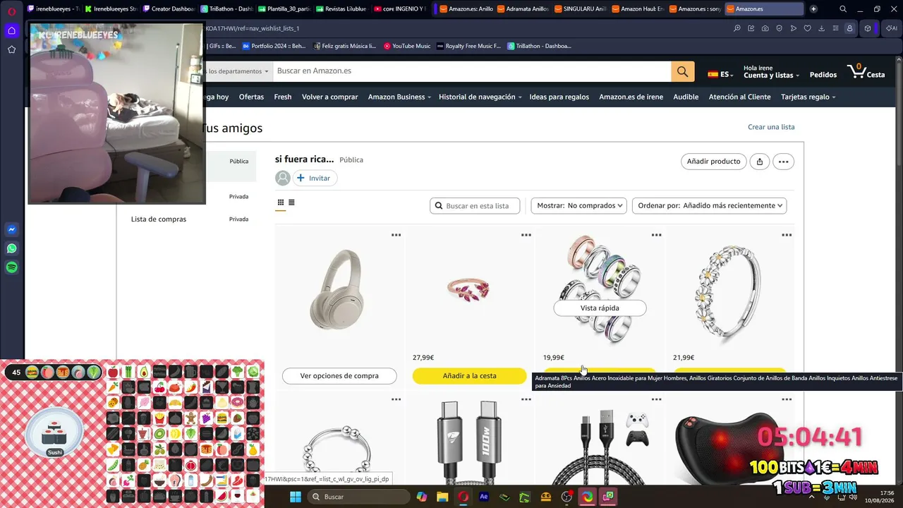This screenshot has height=508, width=903.
Task: Open the Pedidos link
Action: (x=823, y=75)
